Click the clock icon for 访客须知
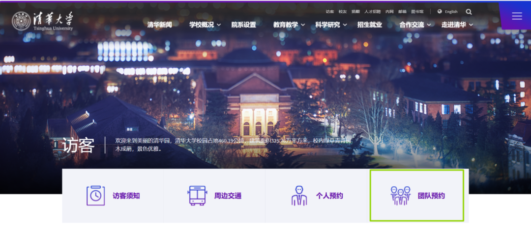The width and height of the screenshot is (531, 249). (x=95, y=196)
